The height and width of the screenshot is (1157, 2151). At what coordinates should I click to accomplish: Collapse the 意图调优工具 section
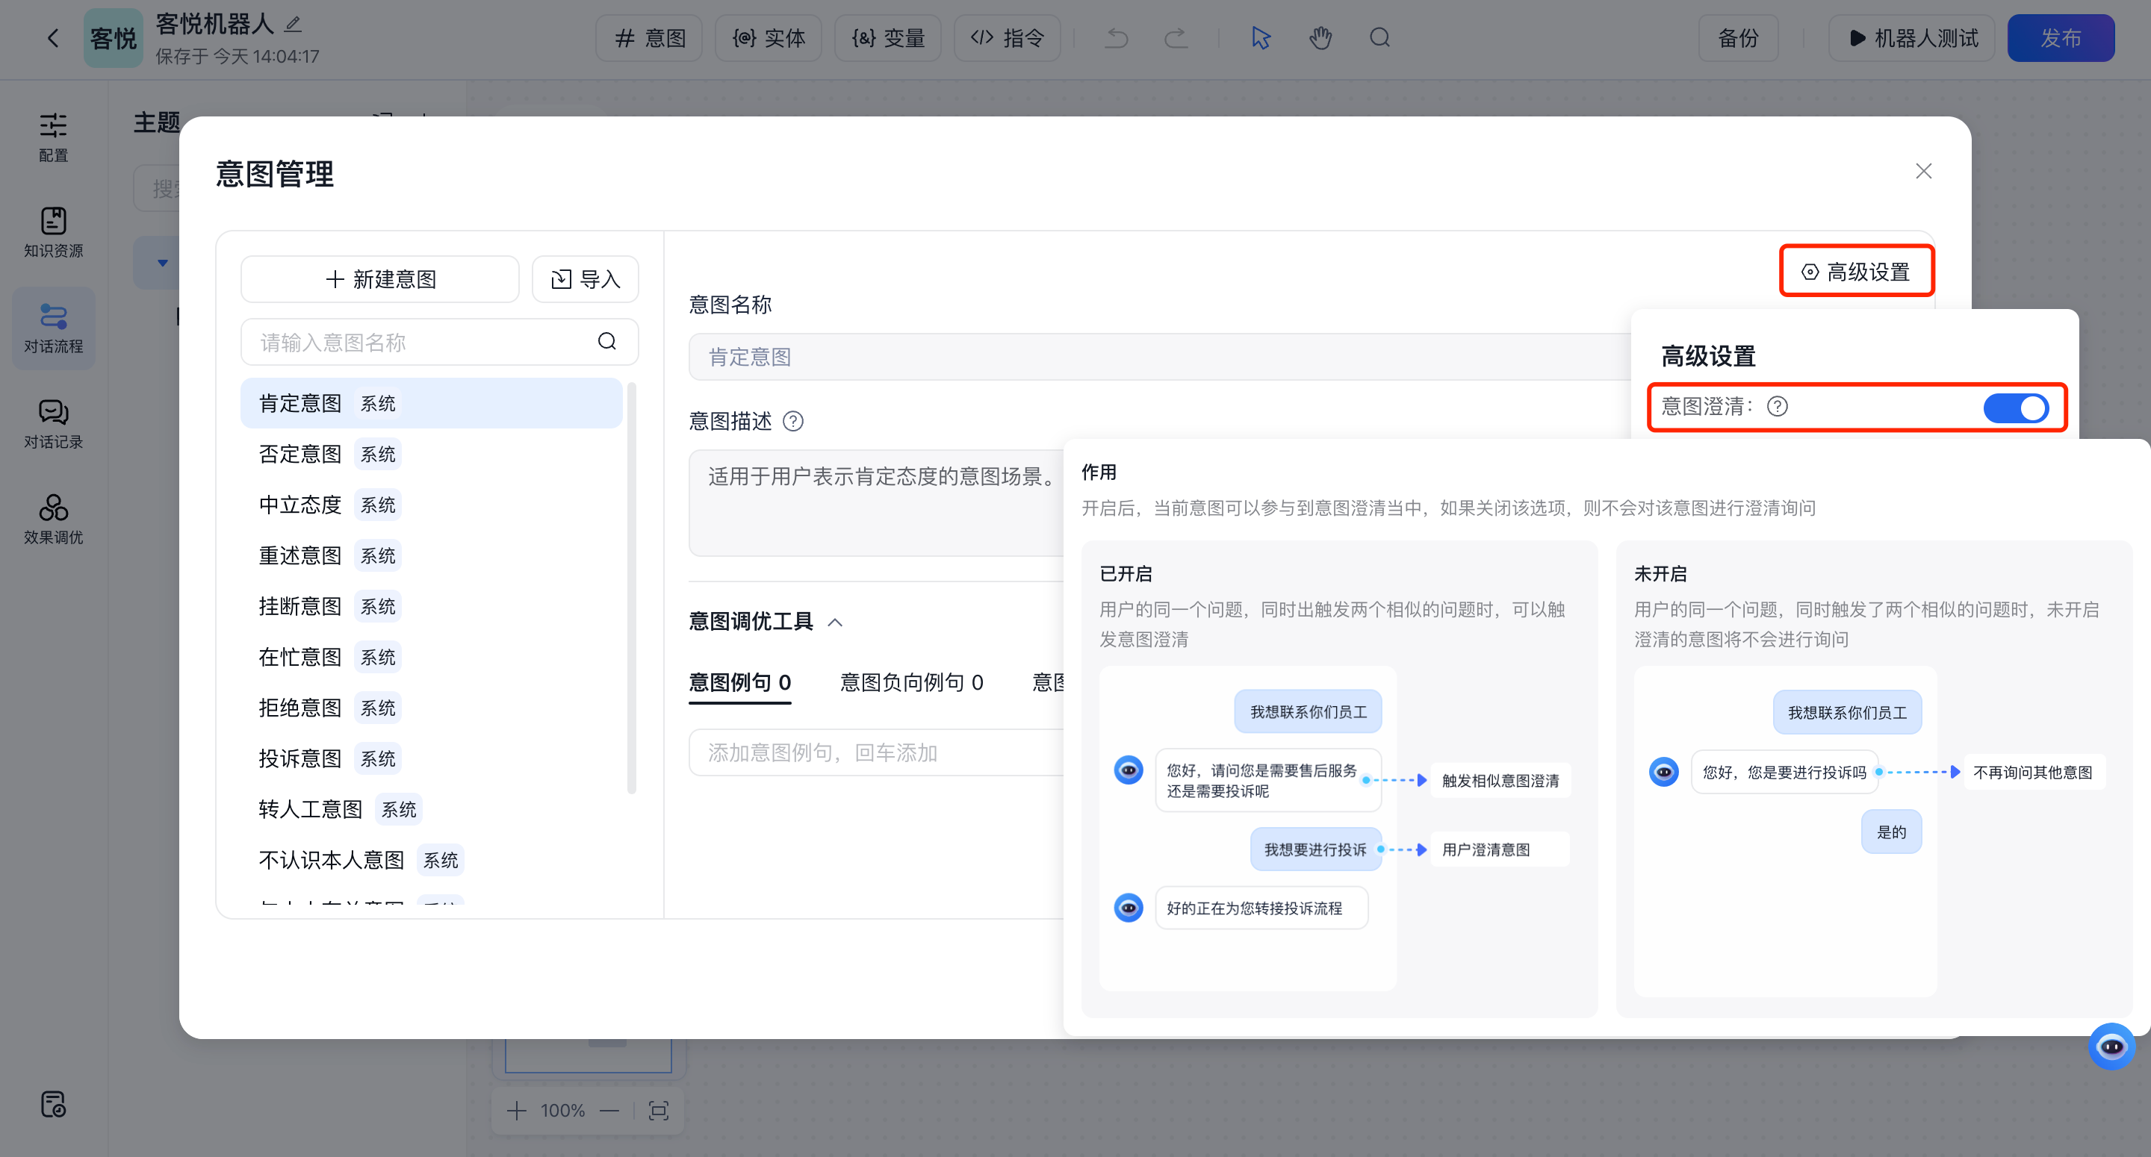(834, 621)
